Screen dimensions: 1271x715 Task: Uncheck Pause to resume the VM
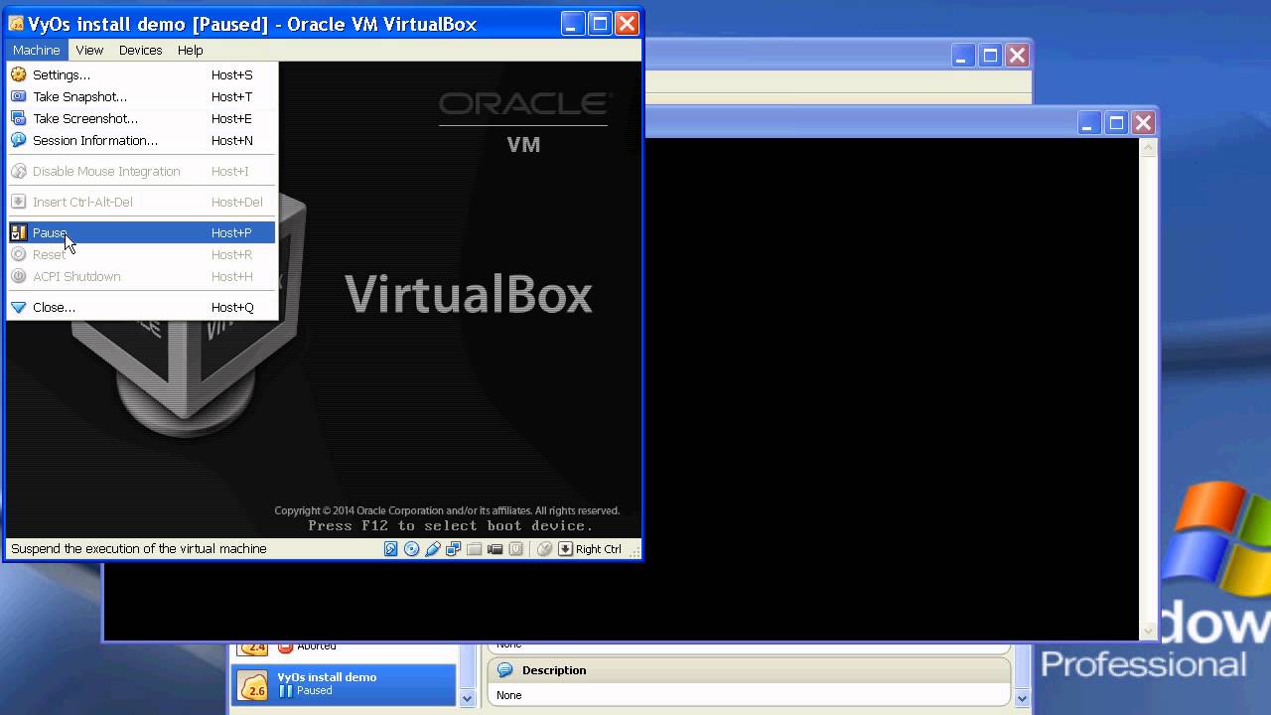point(141,232)
